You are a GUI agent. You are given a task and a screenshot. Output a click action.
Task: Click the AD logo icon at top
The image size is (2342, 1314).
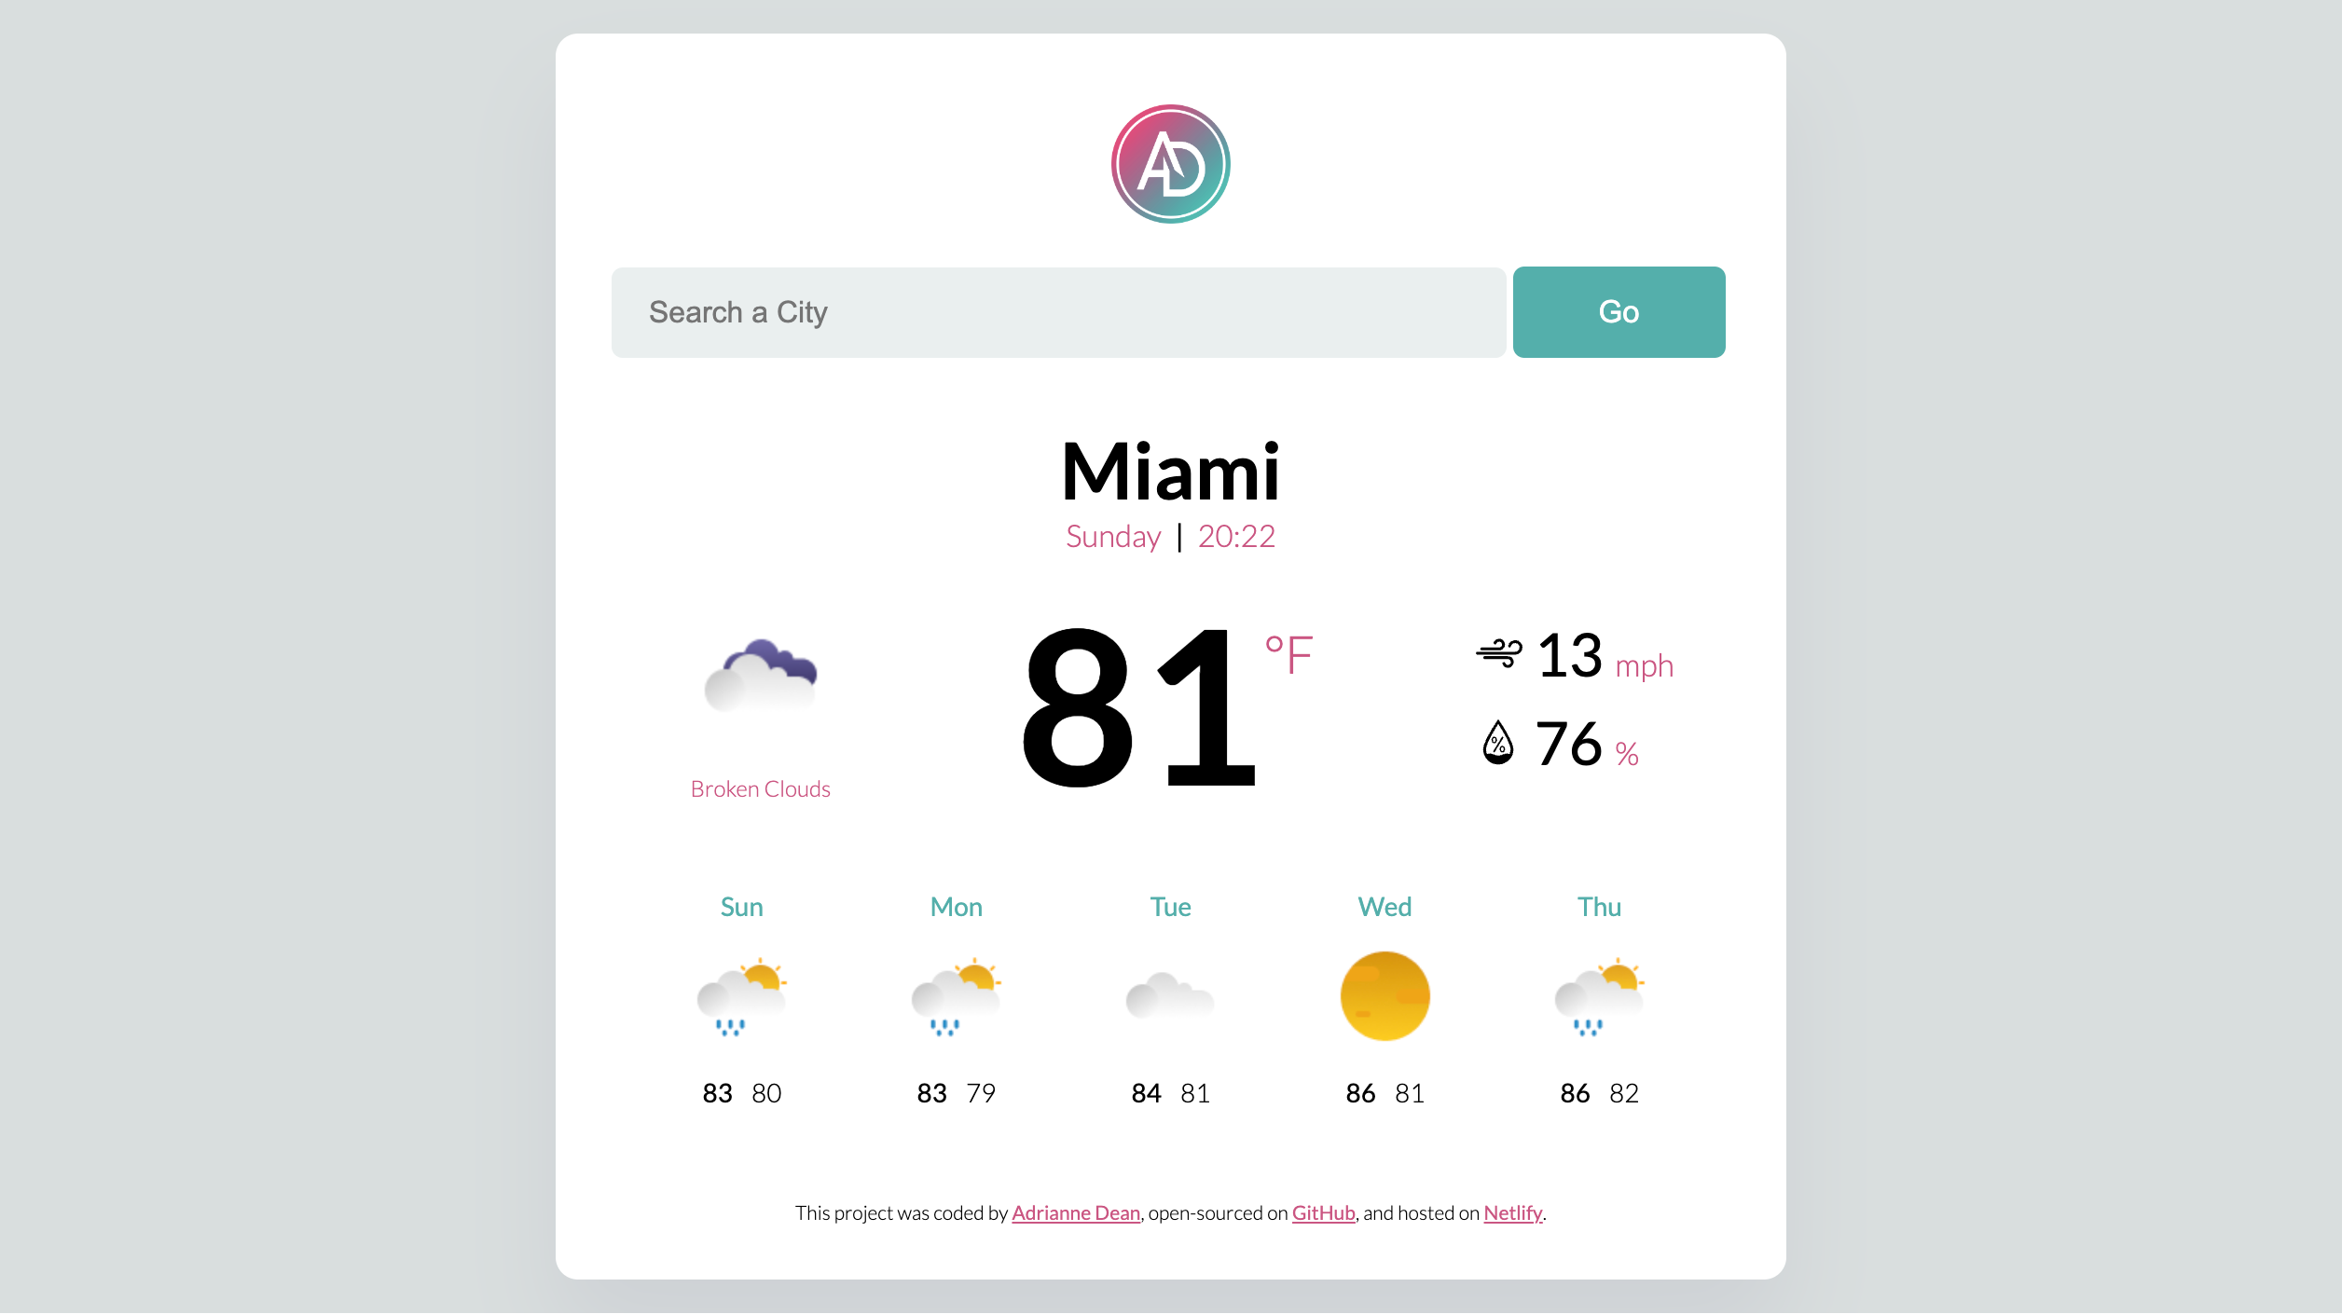[1169, 161]
